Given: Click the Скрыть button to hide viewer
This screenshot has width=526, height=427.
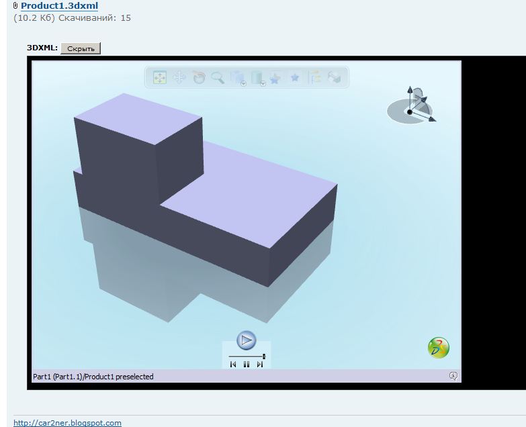Looking at the screenshot, I should pos(81,48).
